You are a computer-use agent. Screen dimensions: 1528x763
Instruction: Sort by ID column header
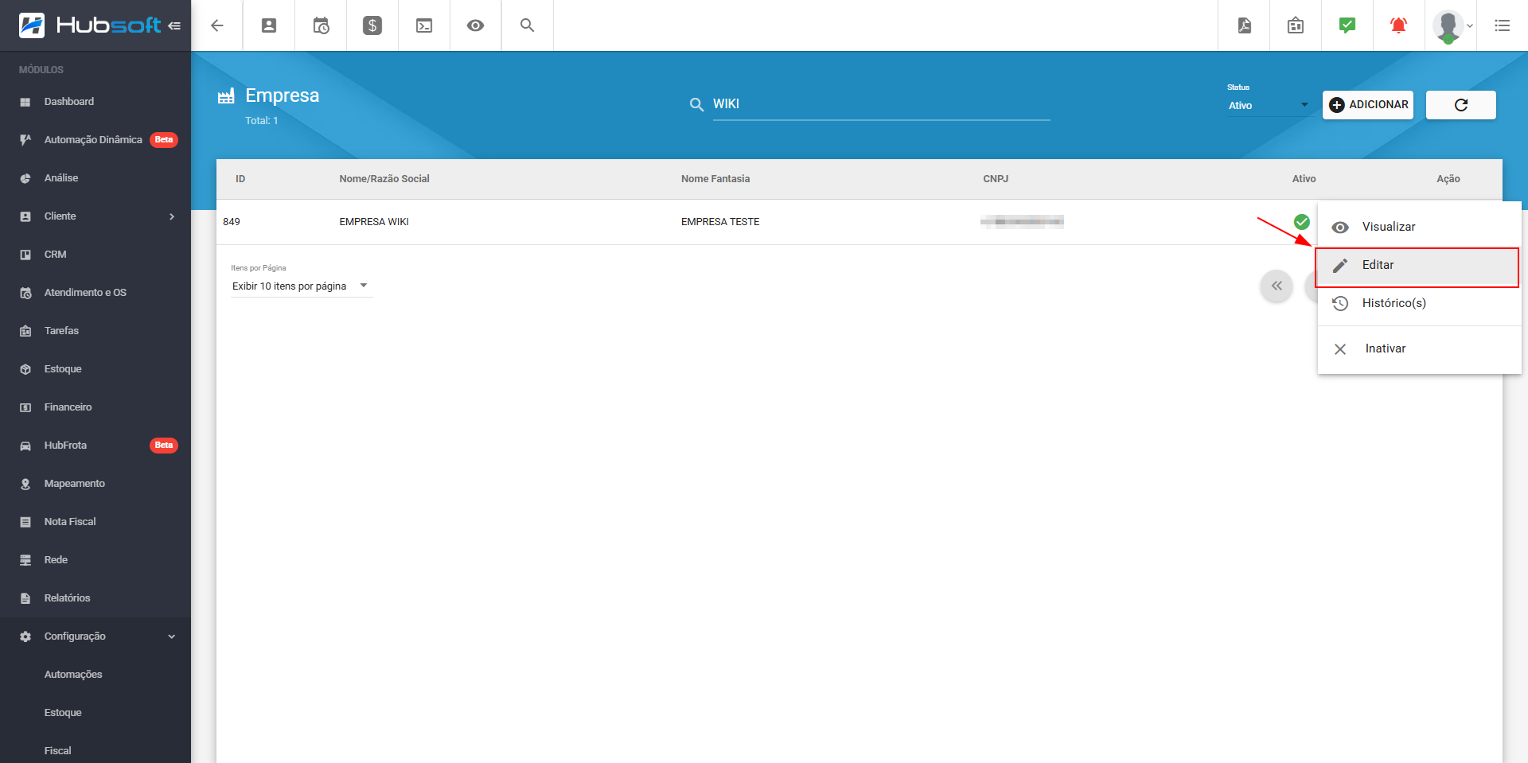[240, 179]
